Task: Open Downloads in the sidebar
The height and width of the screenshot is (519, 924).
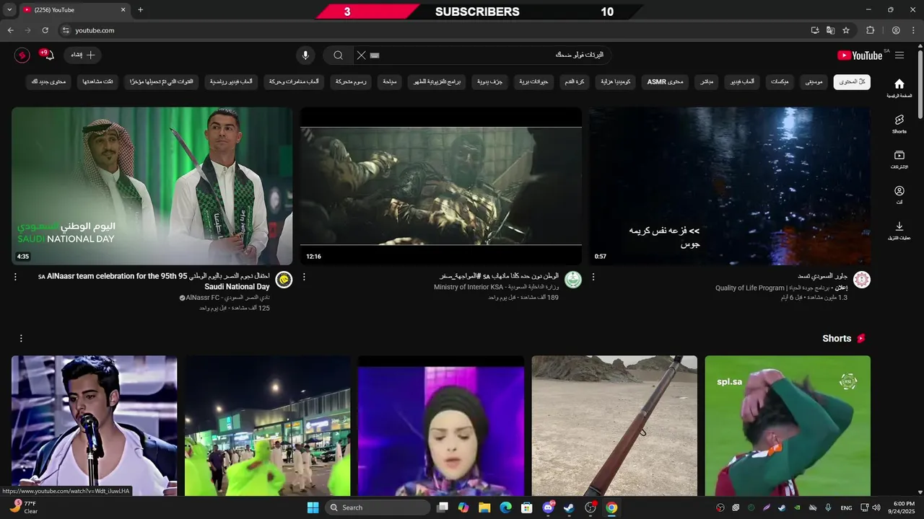Action: [899, 231]
